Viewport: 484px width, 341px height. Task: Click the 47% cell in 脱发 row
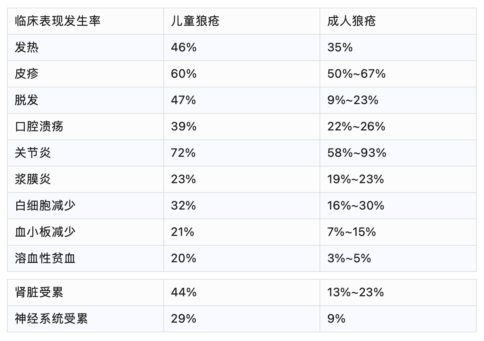pos(184,100)
